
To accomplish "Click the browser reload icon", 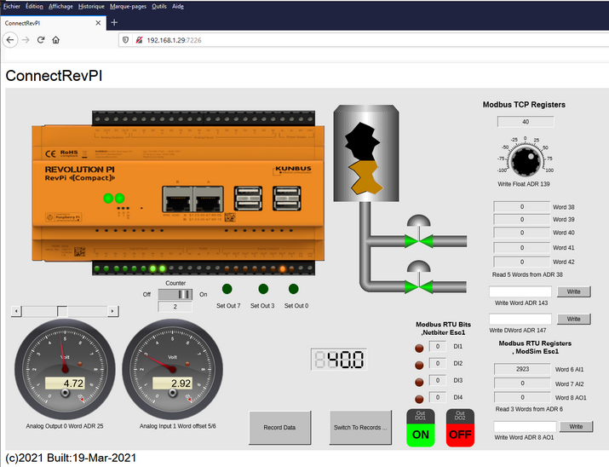I will [x=40, y=40].
